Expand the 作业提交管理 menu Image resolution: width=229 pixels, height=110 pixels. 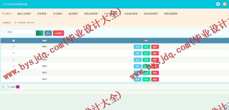[131, 14]
